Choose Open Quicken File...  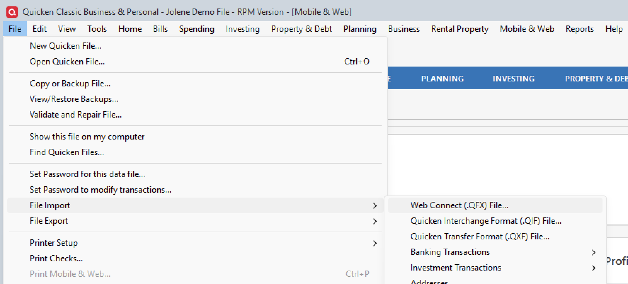pyautogui.click(x=195, y=62)
